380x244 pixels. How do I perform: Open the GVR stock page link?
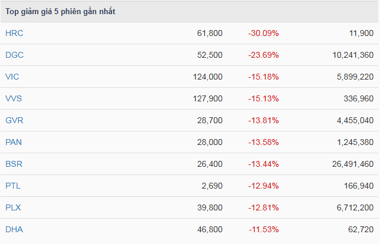pos(14,120)
